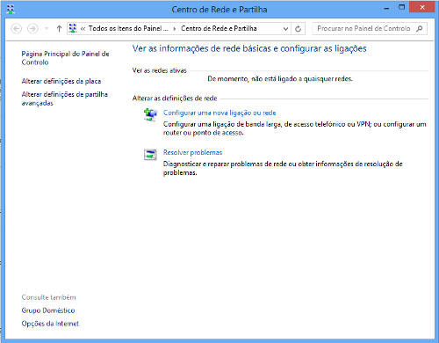The image size is (439, 343).
Task: Click the 'Procurar no Painel de Controlo' search box
Action: pos(370,28)
